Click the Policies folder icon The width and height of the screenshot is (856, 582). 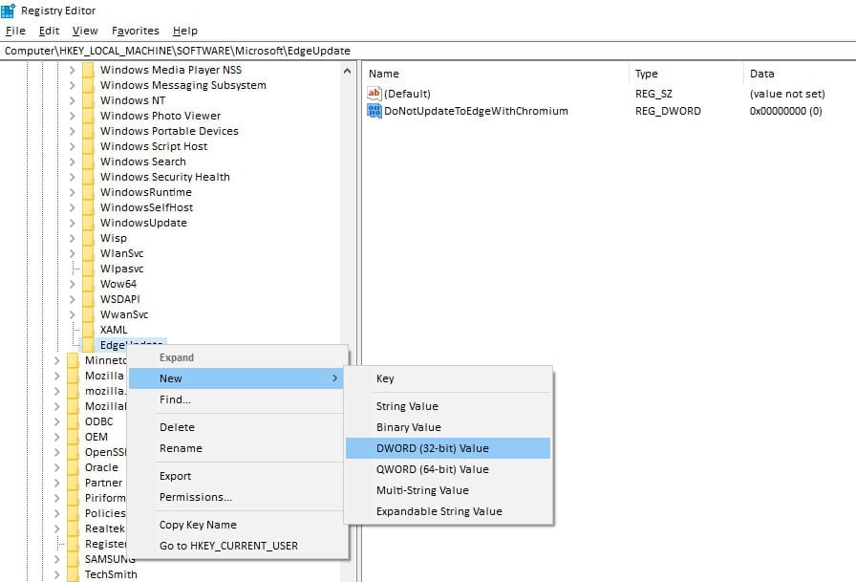tap(73, 513)
